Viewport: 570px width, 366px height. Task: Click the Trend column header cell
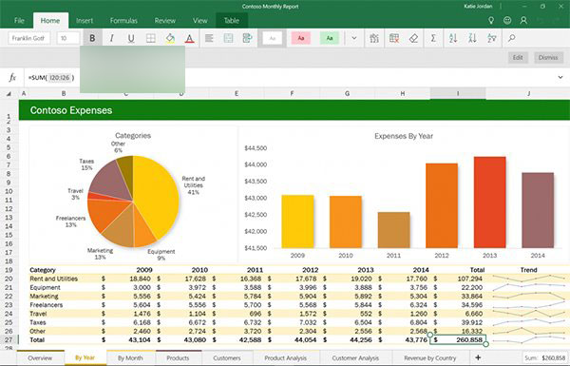click(x=528, y=270)
